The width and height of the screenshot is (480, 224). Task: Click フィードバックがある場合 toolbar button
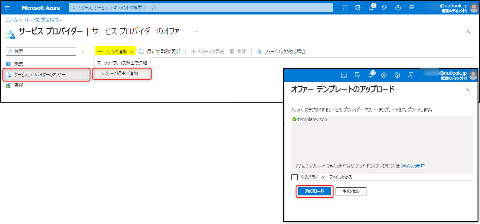(281, 51)
